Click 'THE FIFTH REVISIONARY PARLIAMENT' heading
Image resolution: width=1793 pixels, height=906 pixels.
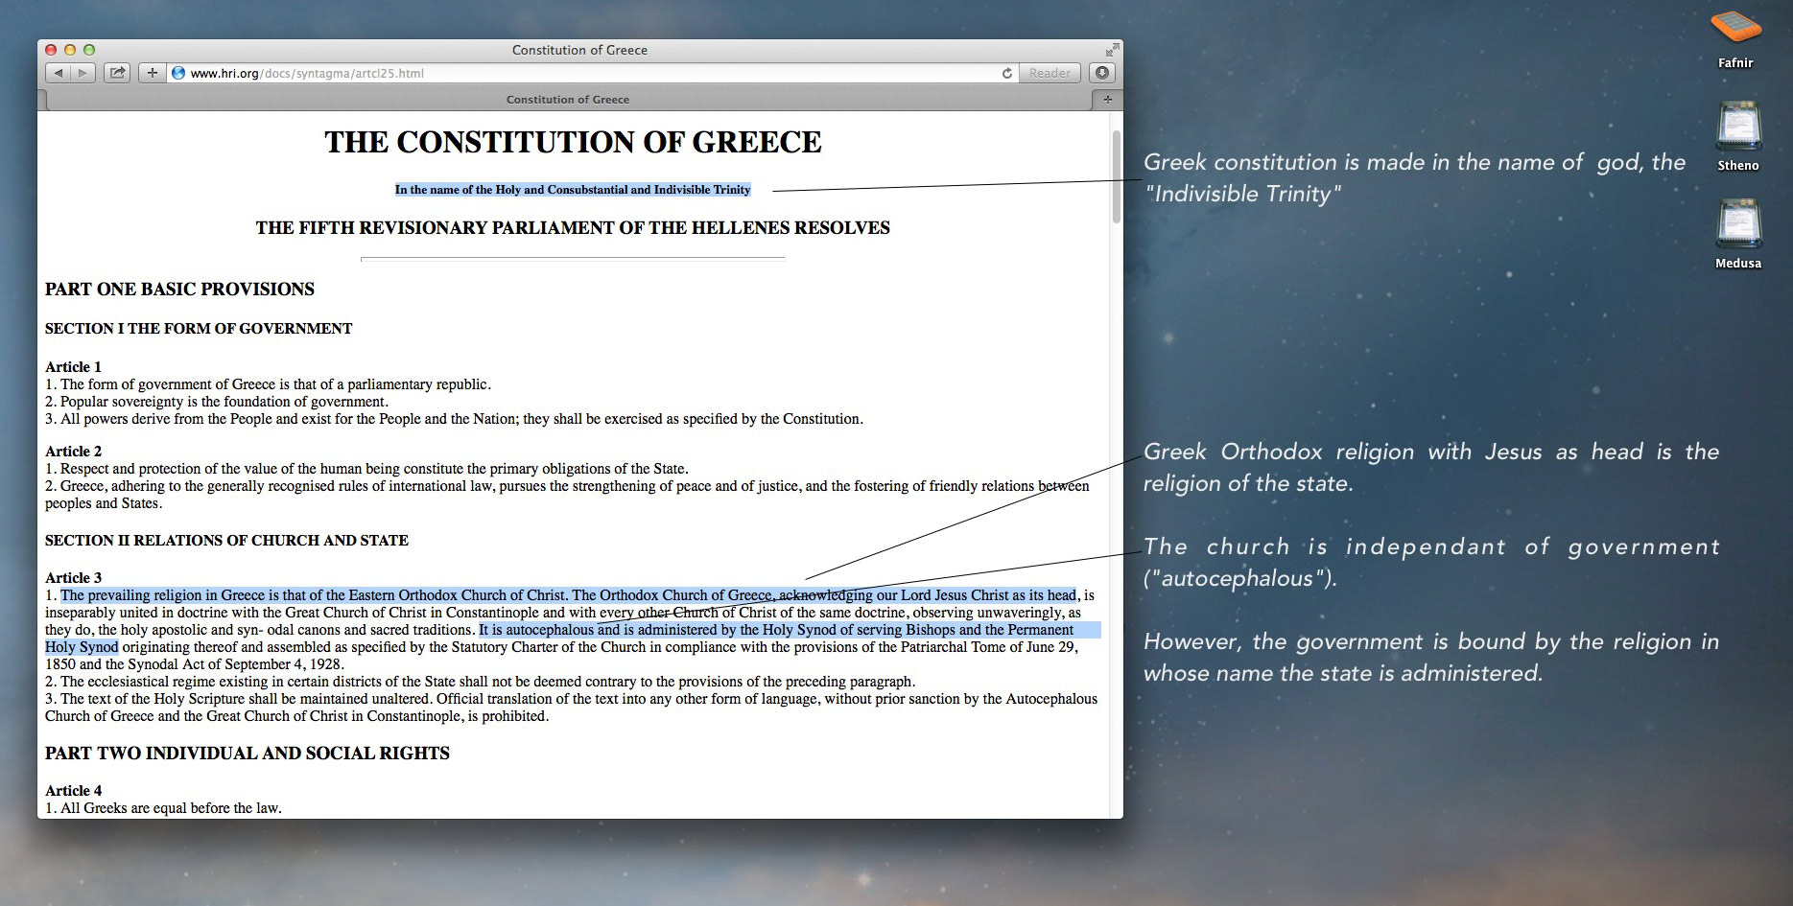pyautogui.click(x=573, y=228)
